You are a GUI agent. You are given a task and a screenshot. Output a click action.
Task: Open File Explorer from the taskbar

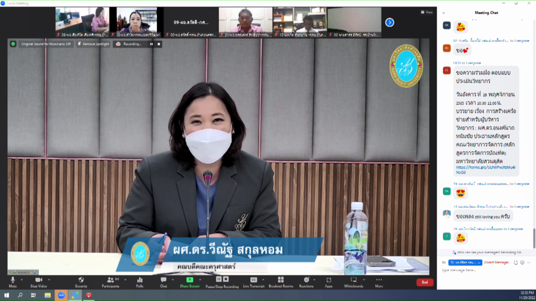click(47, 295)
